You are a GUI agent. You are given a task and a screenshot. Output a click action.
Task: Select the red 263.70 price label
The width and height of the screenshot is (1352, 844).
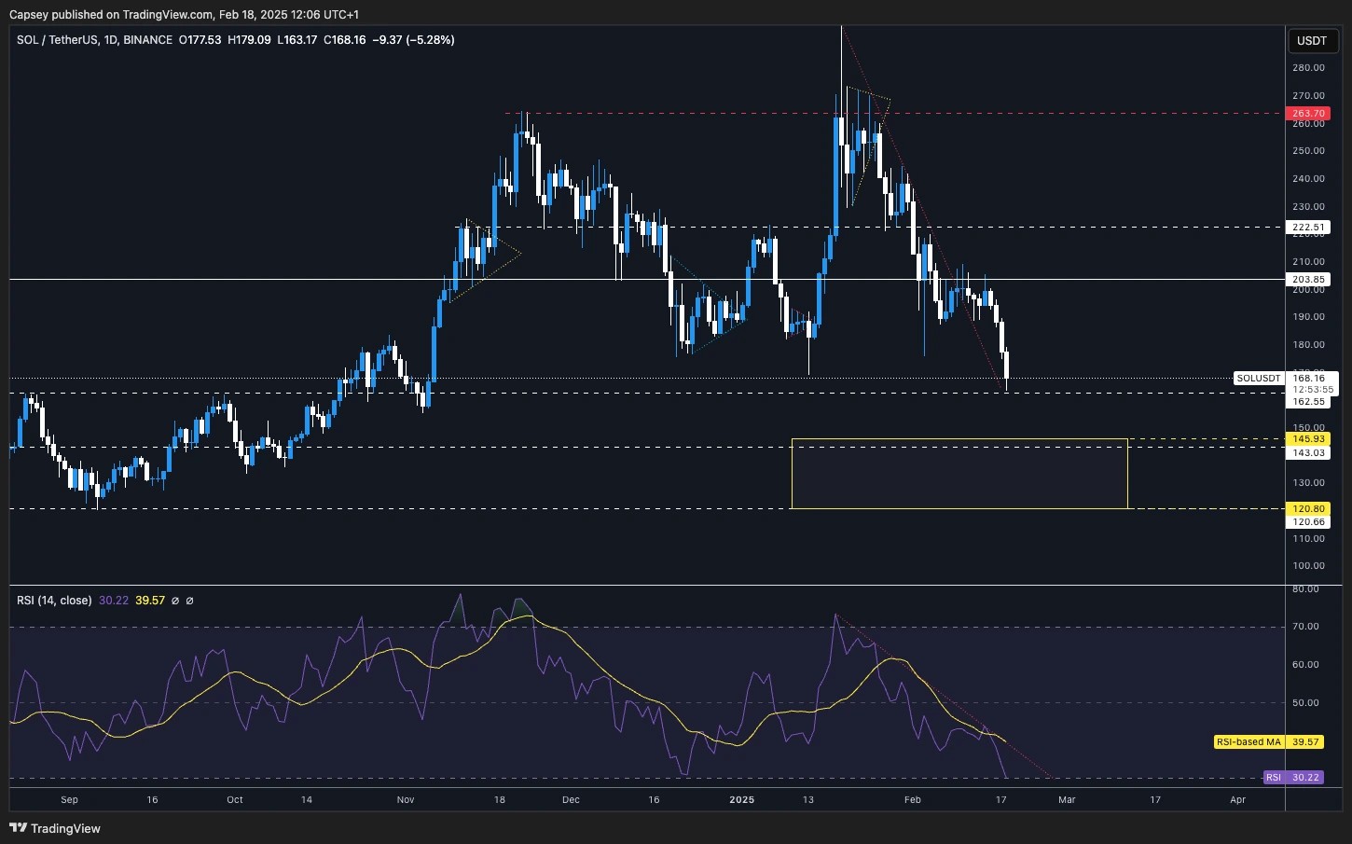[x=1308, y=113]
